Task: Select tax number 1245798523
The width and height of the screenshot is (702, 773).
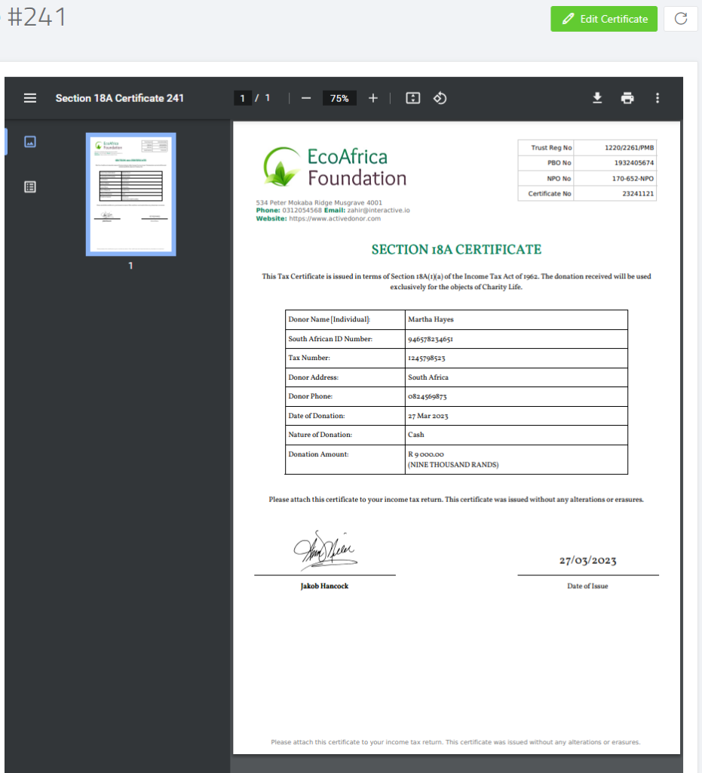Action: click(x=426, y=359)
